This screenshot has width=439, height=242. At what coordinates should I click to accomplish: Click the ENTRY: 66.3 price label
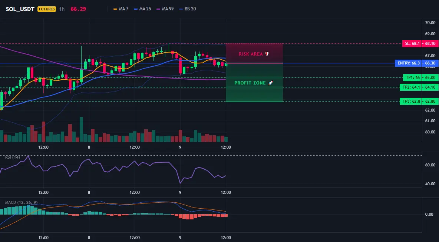408,63
